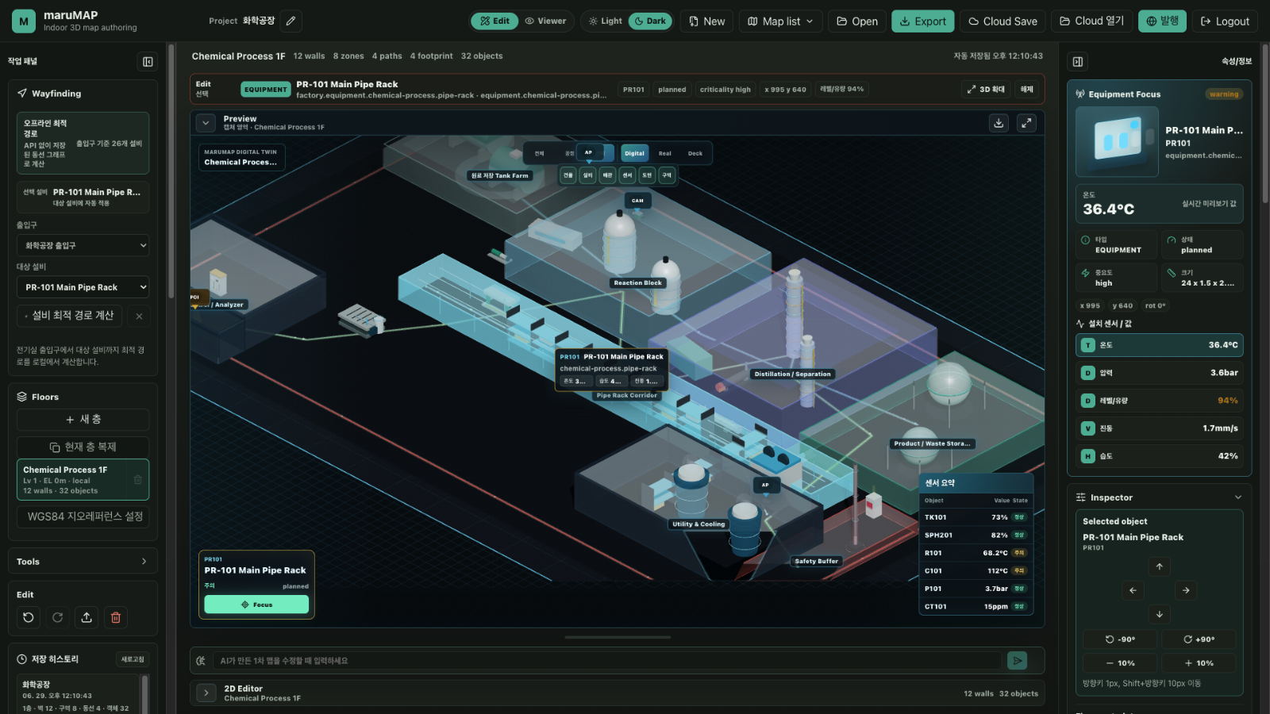1270x714 pixels.
Task: Click the undo icon in Edit section
Action: 29,617
